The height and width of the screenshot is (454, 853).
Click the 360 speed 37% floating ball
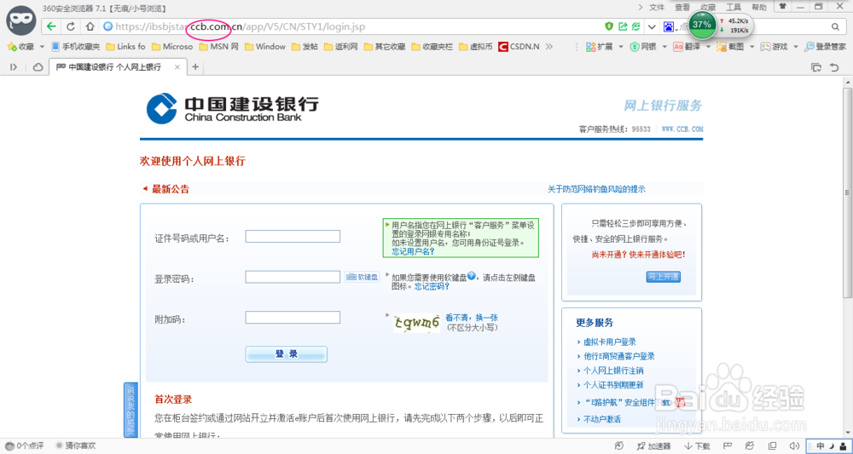tap(702, 25)
